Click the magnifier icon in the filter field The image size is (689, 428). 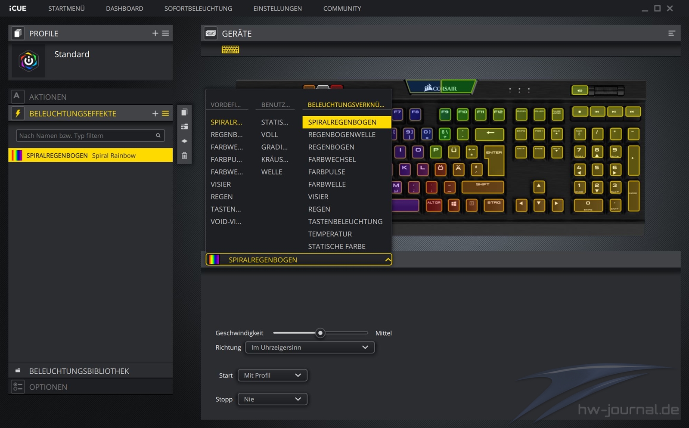(x=158, y=136)
